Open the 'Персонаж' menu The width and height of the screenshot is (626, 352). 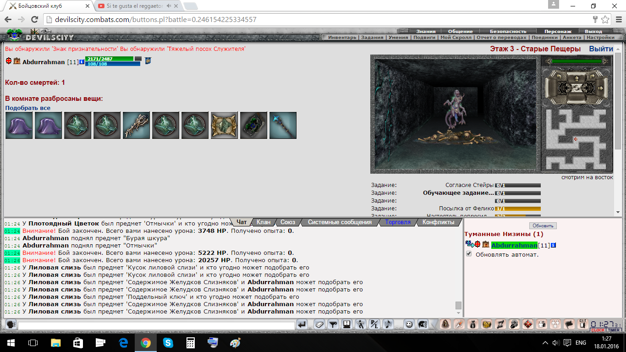tap(558, 31)
